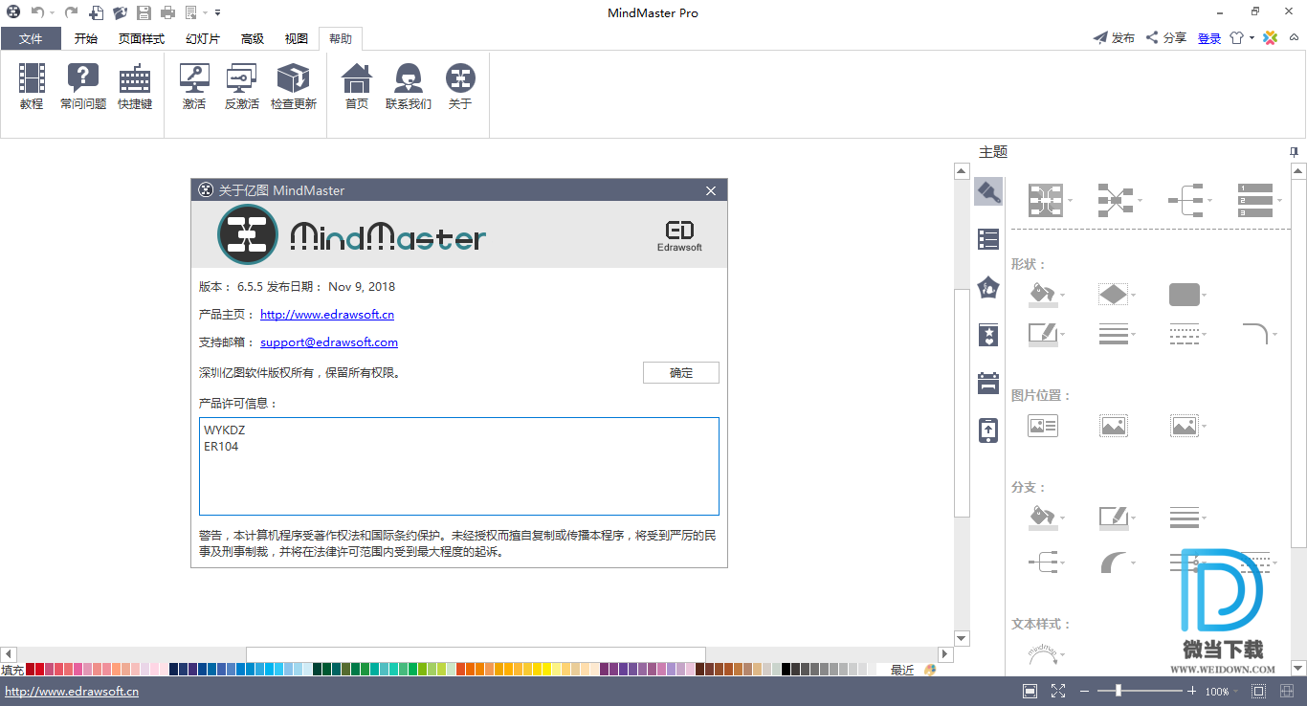This screenshot has width=1307, height=706.
Task: Click the 激活 activation icon
Action: (194, 86)
